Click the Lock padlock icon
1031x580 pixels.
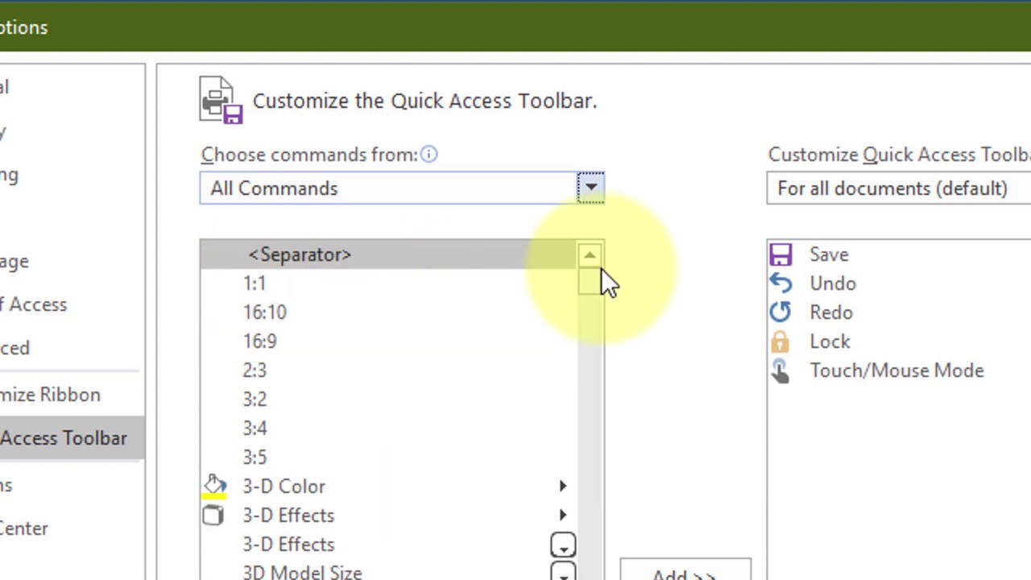point(780,342)
